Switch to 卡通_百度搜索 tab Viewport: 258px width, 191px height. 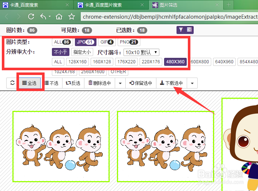36,5
